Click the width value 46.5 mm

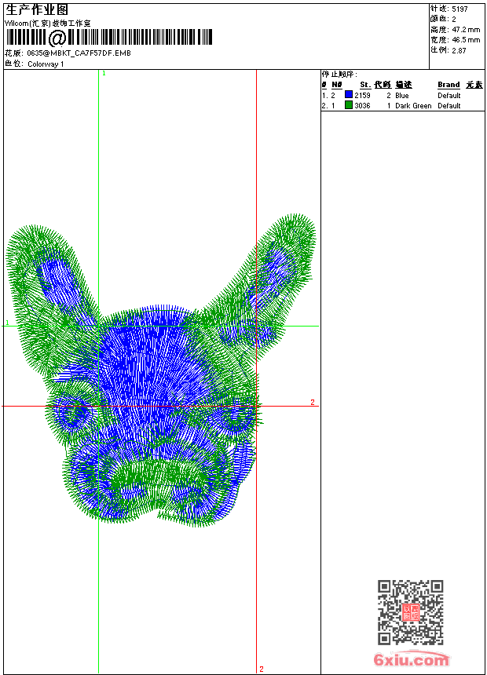[x=466, y=39]
